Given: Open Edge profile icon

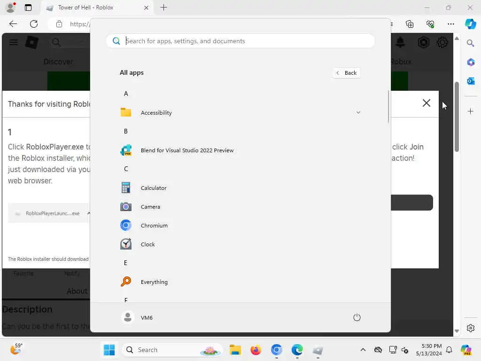Looking at the screenshot, I should (x=10, y=8).
